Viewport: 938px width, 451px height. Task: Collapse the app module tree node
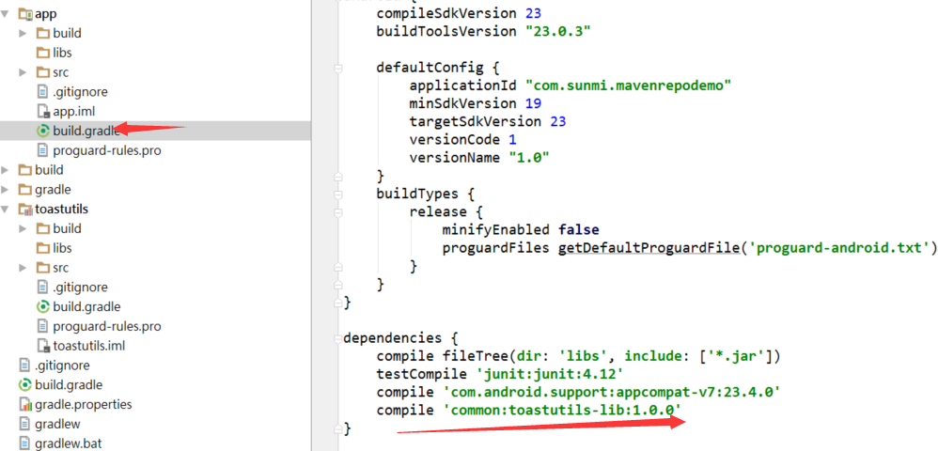(x=6, y=13)
